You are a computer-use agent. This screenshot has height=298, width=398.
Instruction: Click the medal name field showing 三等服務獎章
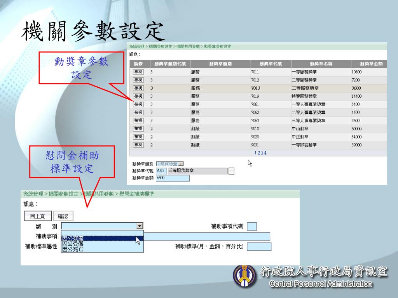[x=197, y=171]
